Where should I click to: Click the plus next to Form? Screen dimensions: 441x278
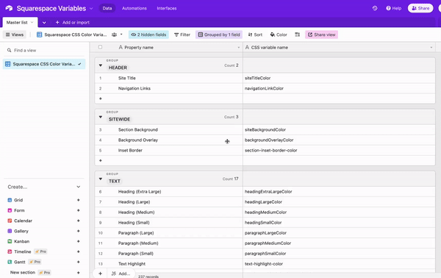[x=78, y=210]
